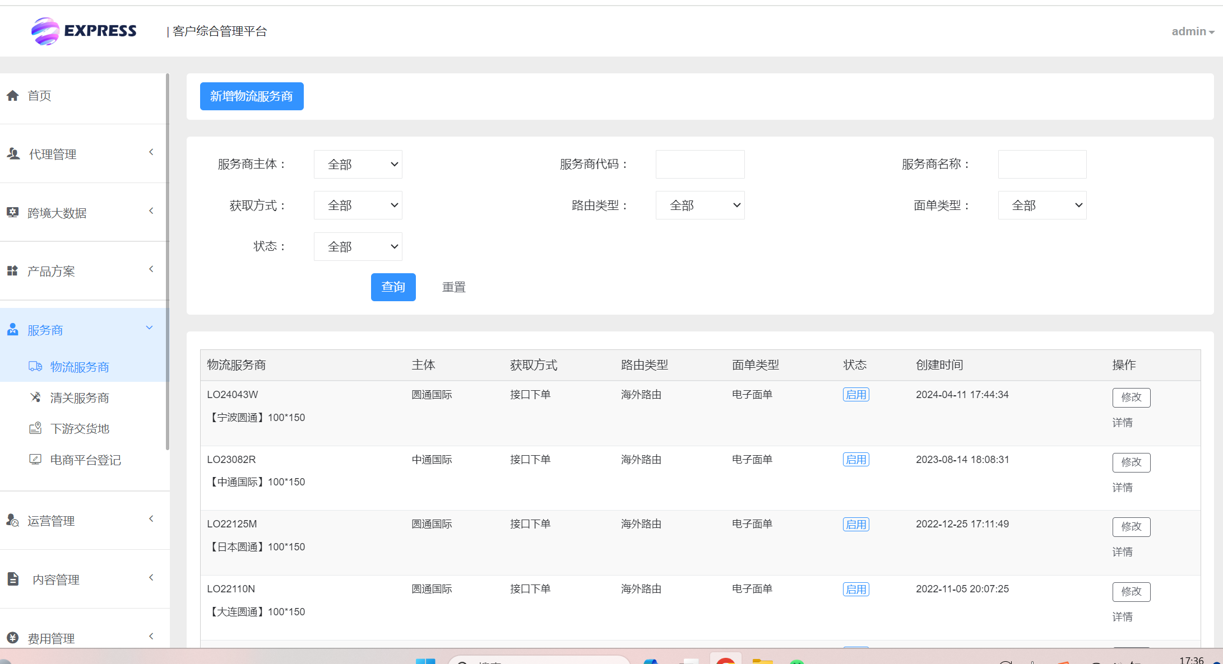Click the 重置 reset button
1223x664 pixels.
(454, 287)
